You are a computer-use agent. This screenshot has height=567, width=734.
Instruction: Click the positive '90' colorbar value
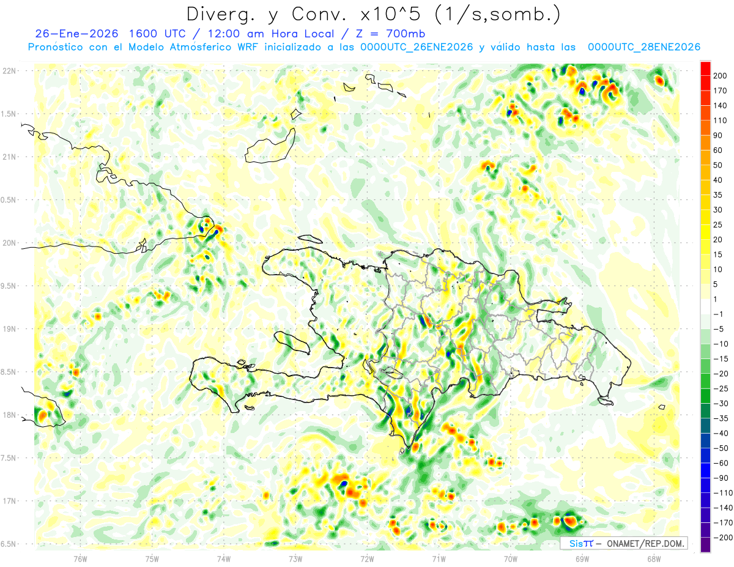[719, 135]
